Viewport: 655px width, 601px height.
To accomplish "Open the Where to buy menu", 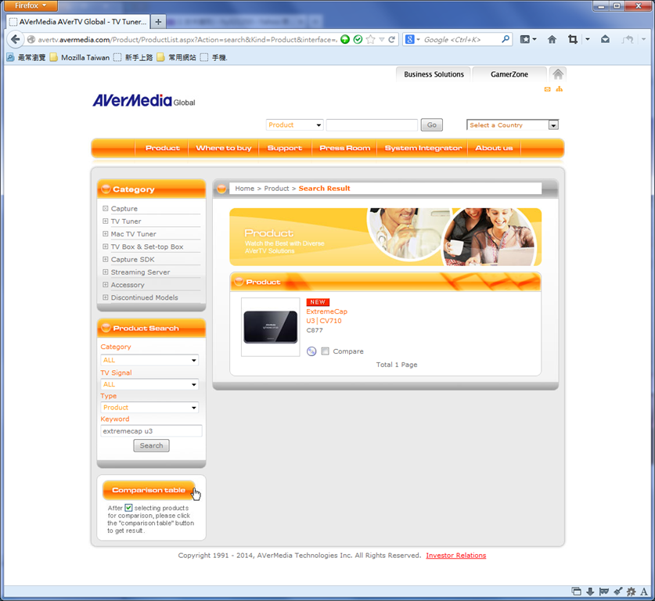I will coord(224,148).
